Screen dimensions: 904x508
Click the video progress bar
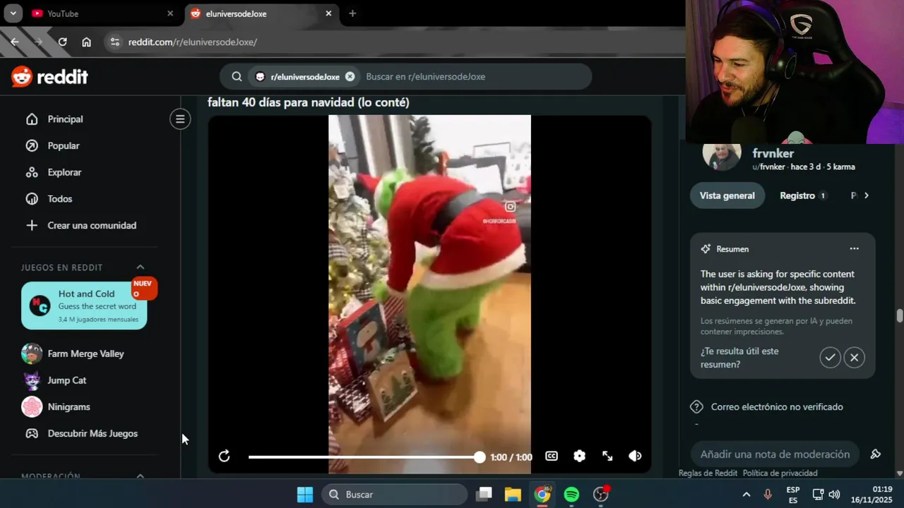pyautogui.click(x=364, y=457)
